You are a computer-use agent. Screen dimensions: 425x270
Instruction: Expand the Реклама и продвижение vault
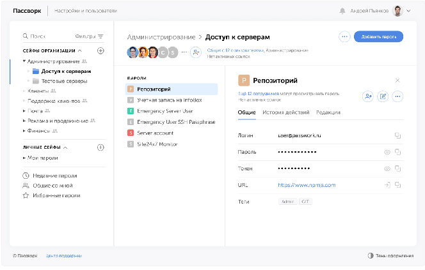click(24, 121)
